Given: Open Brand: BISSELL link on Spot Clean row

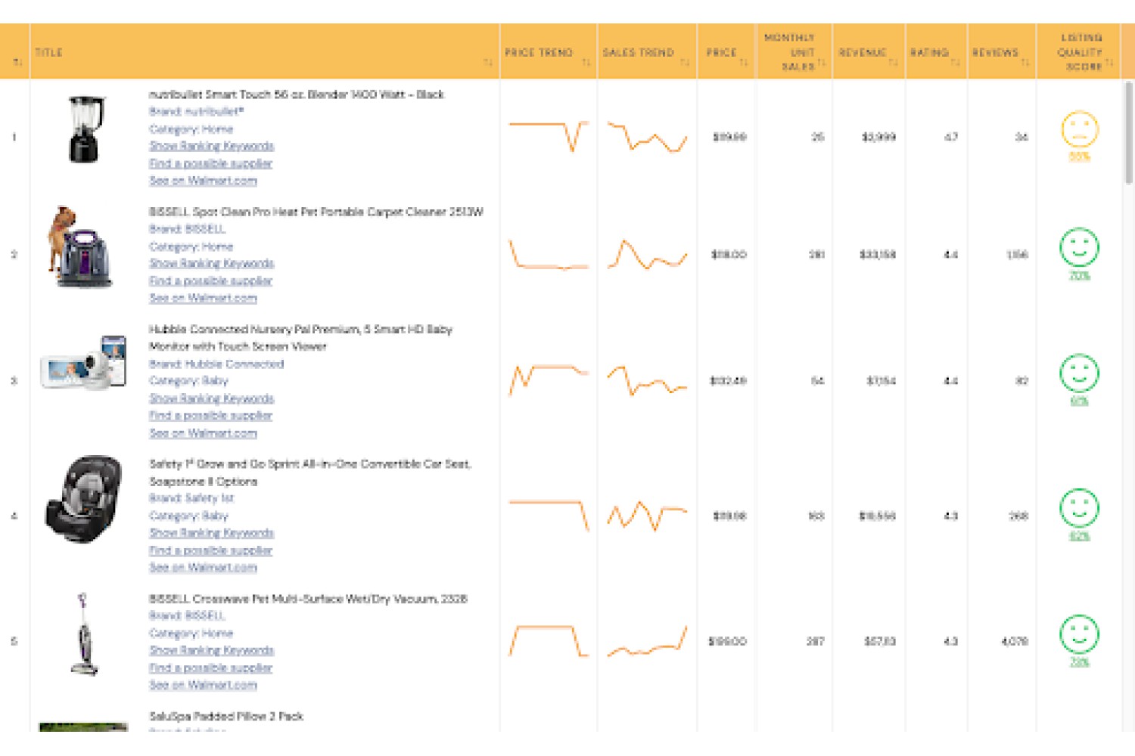Looking at the screenshot, I should pyautogui.click(x=188, y=229).
